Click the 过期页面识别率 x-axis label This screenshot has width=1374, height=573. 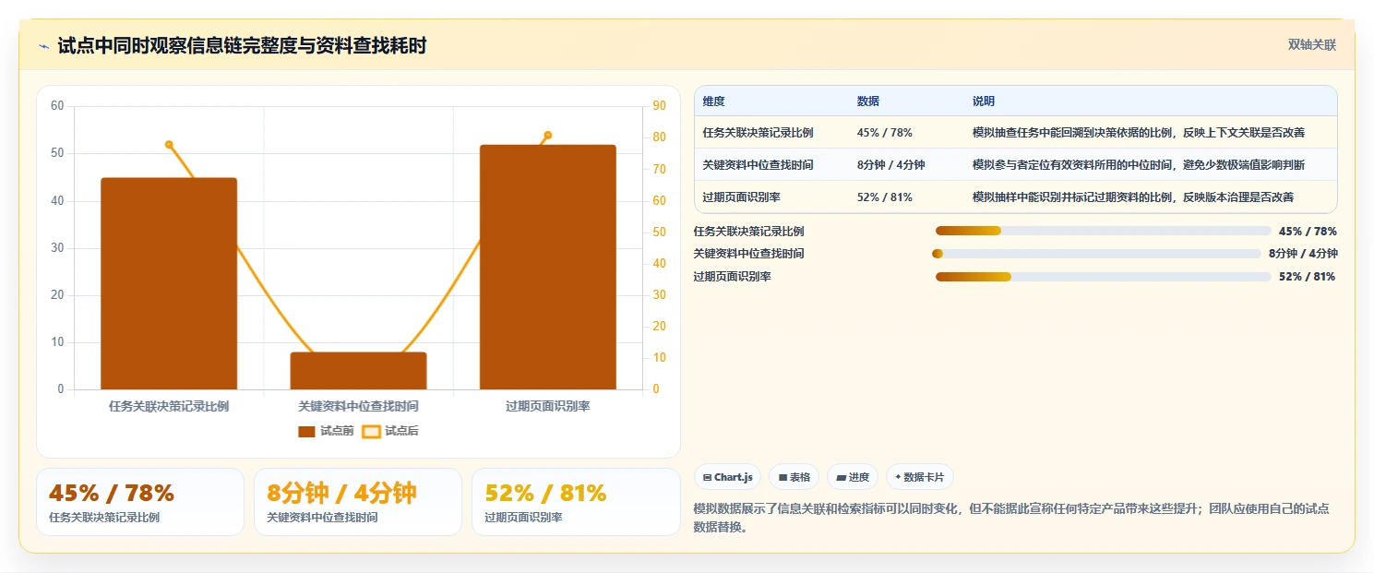547,406
